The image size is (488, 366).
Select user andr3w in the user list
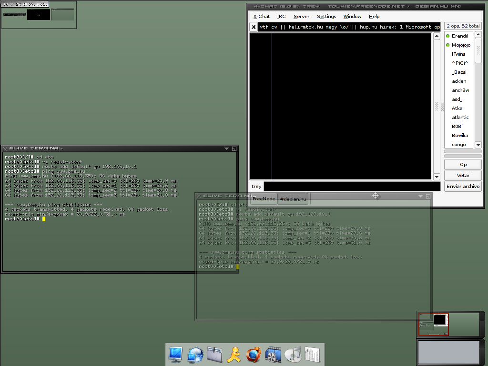point(459,90)
